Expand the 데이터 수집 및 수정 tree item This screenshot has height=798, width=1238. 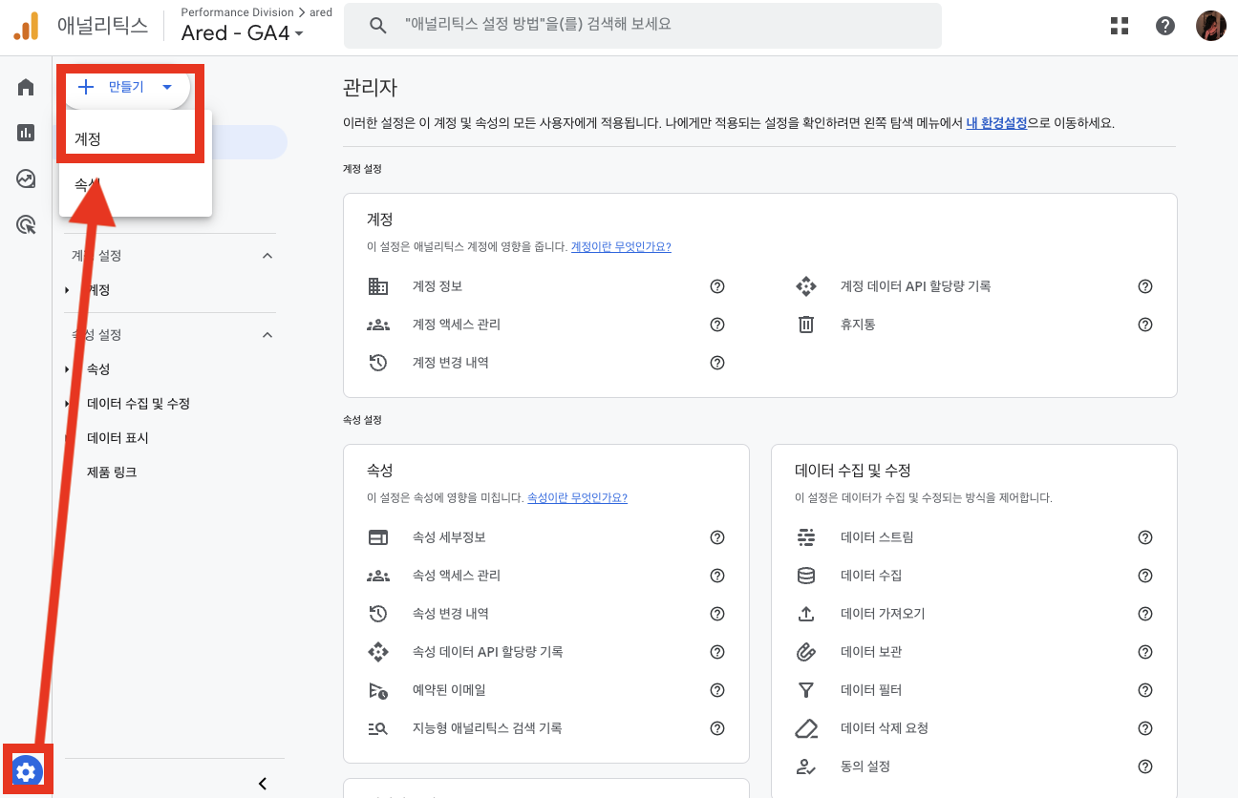point(67,404)
